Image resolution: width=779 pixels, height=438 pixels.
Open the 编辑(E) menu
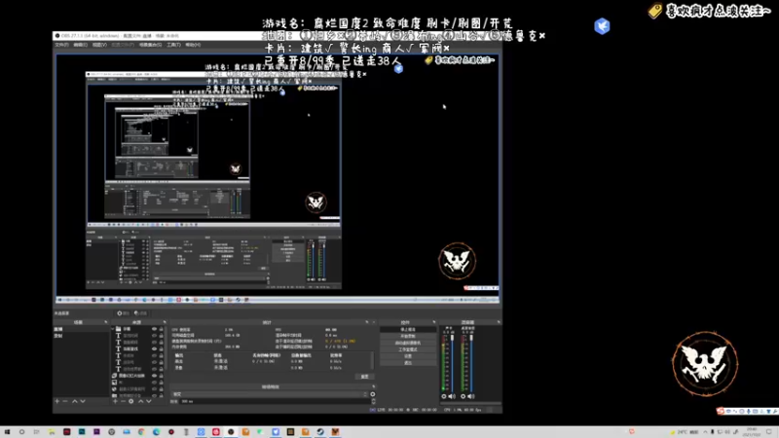coord(81,45)
